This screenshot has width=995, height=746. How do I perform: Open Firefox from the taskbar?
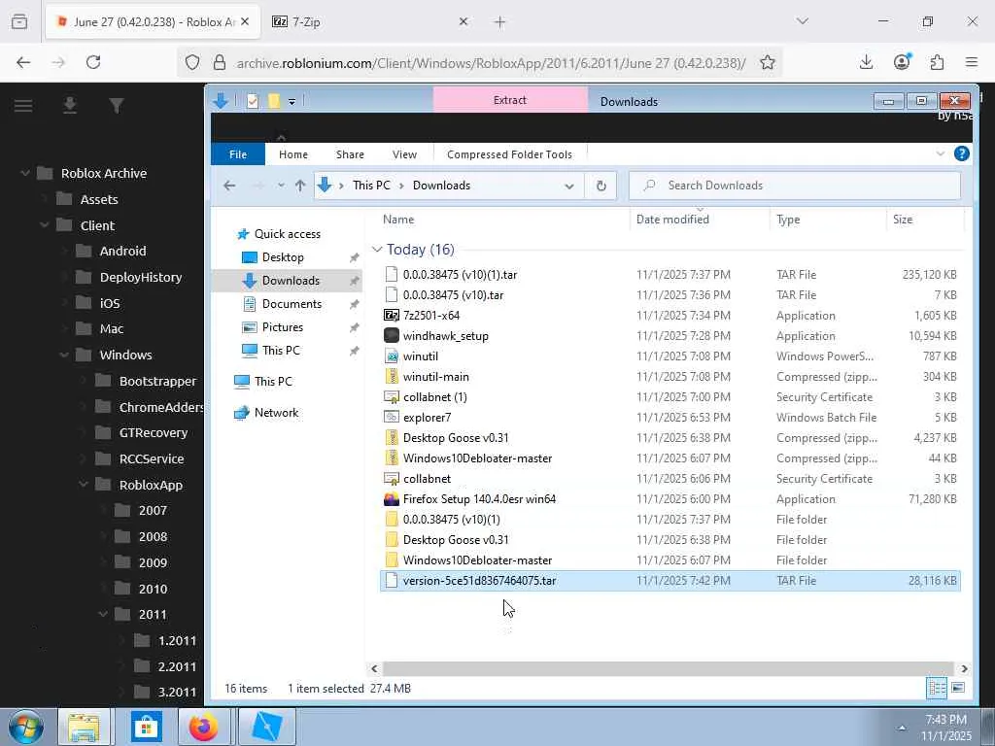click(203, 727)
